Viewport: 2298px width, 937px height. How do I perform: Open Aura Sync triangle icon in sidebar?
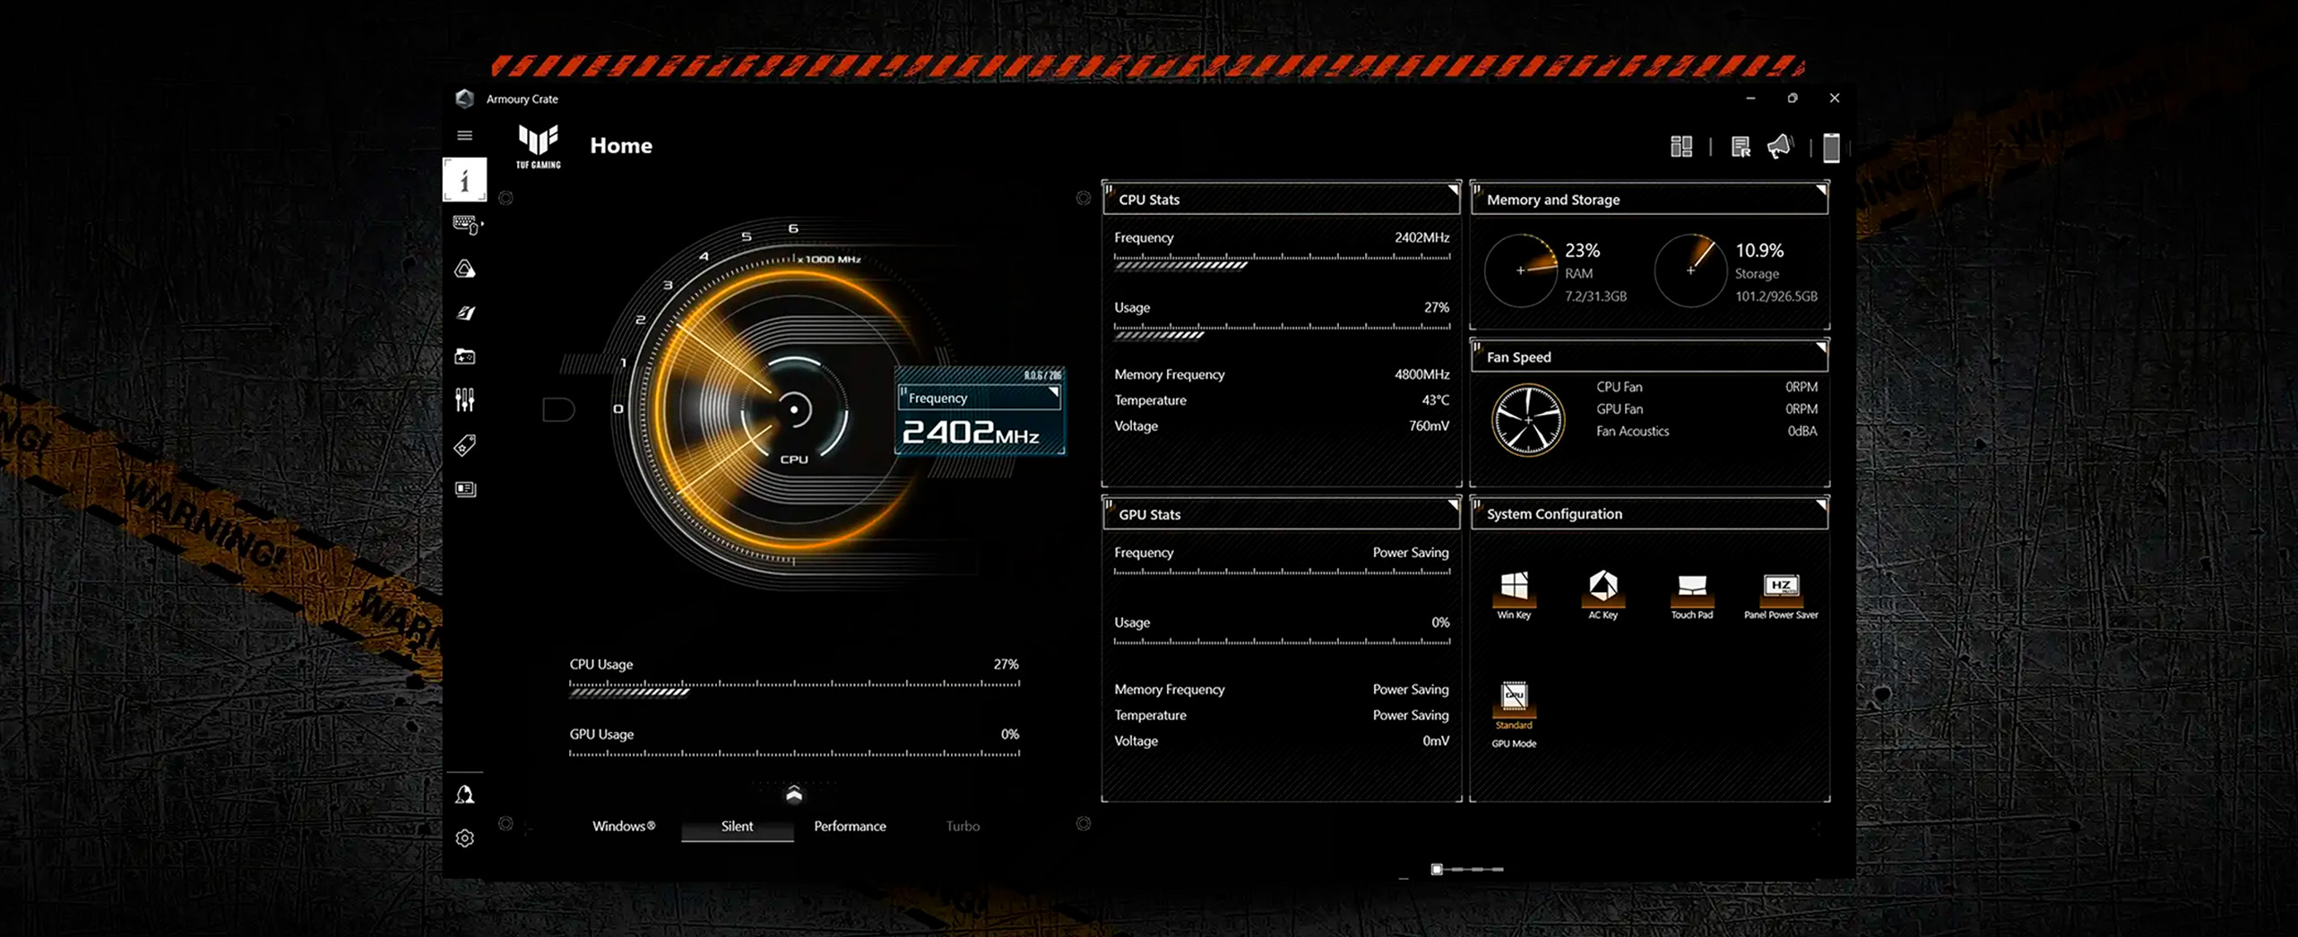pyautogui.click(x=464, y=269)
